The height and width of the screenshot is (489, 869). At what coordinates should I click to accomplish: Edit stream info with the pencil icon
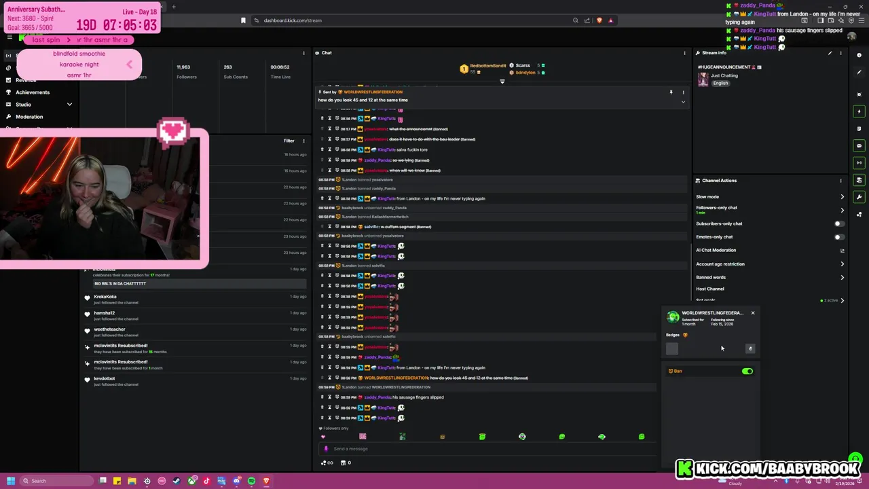pos(830,53)
